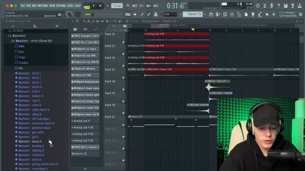Open the snap Line dropdown

[x=171, y=14]
